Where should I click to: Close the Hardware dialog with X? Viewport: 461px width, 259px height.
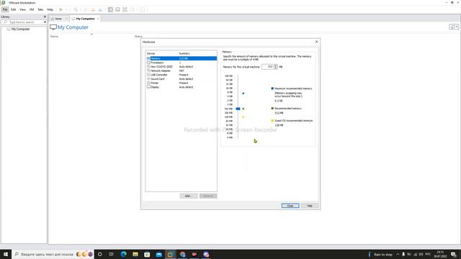[317, 42]
